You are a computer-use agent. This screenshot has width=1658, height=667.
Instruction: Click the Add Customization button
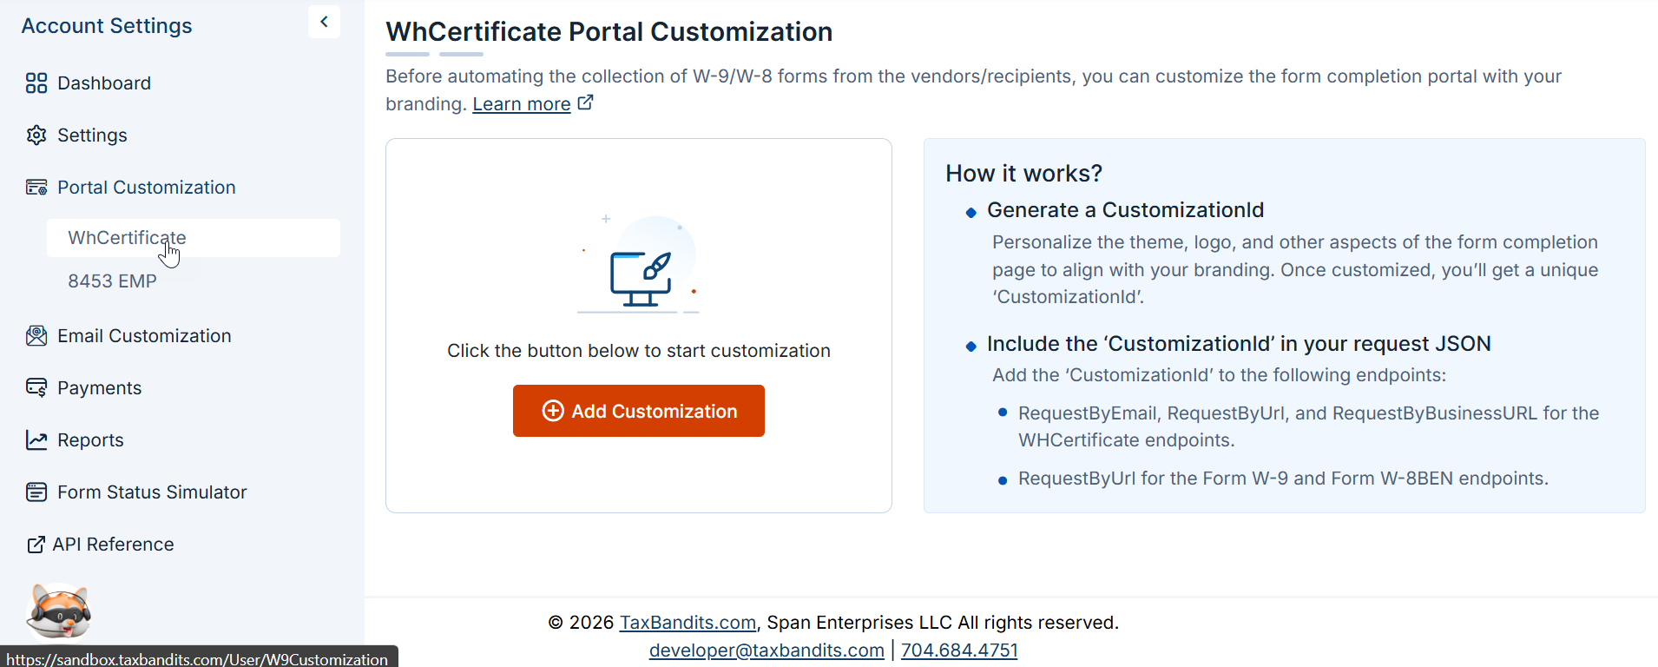point(639,411)
